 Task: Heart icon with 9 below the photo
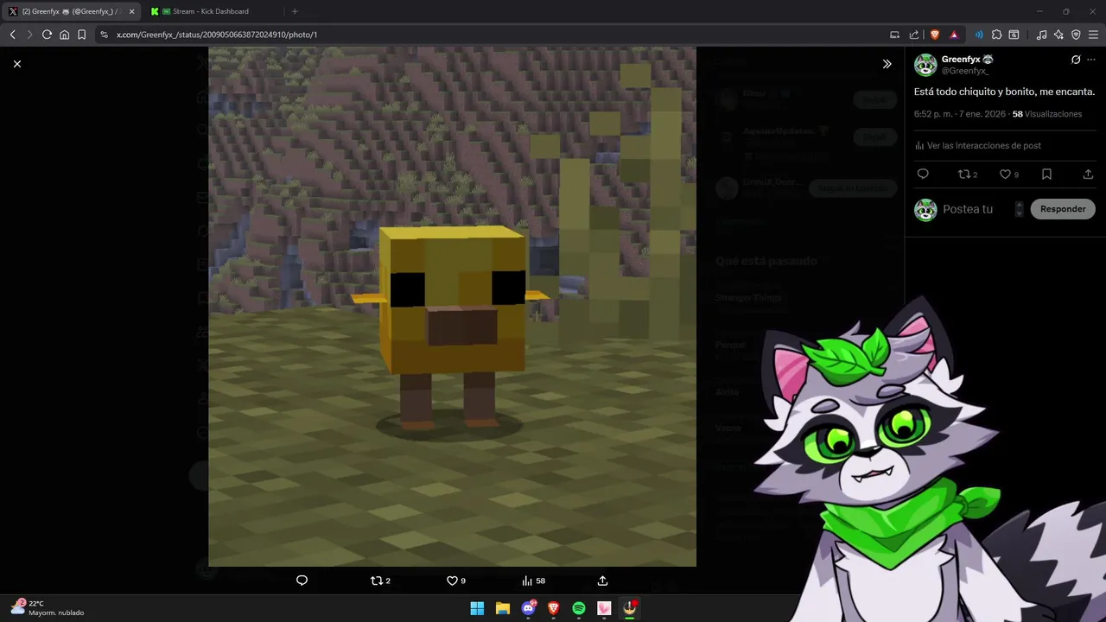click(x=455, y=581)
